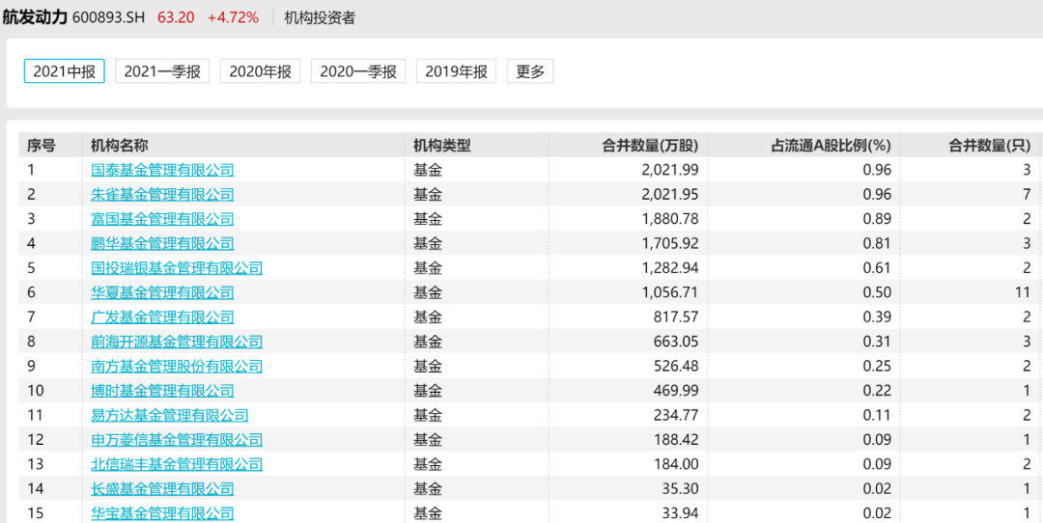Image resolution: width=1043 pixels, height=523 pixels.
Task: Click 易方达基金管理有限公司 link
Action: [170, 415]
